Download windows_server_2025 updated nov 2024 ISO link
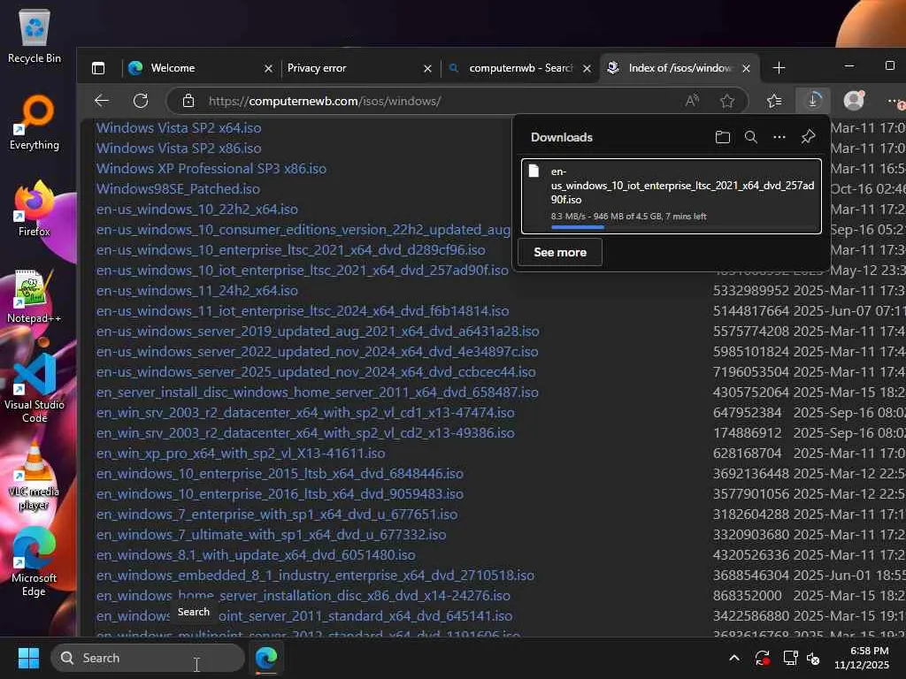Screen dimensions: 906x679 316,372
